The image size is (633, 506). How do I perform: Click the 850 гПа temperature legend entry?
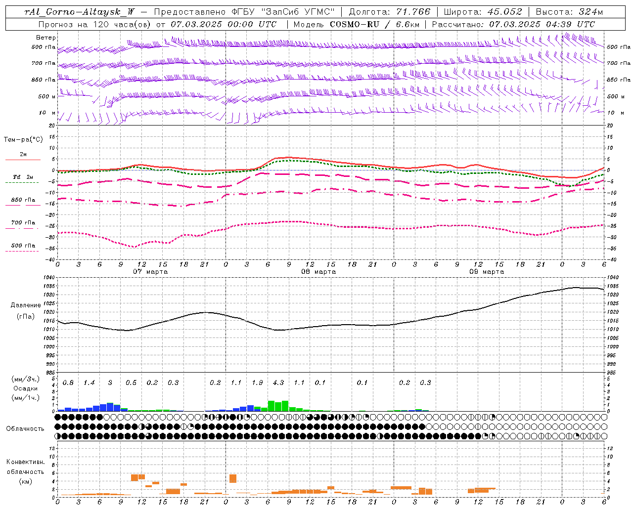[23, 200]
